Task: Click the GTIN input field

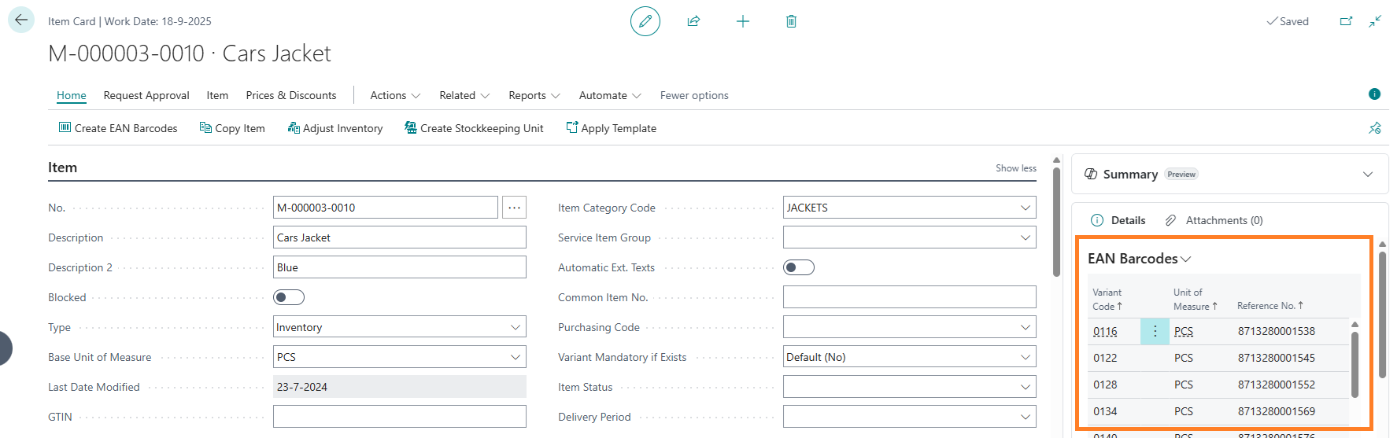Action: click(x=399, y=417)
